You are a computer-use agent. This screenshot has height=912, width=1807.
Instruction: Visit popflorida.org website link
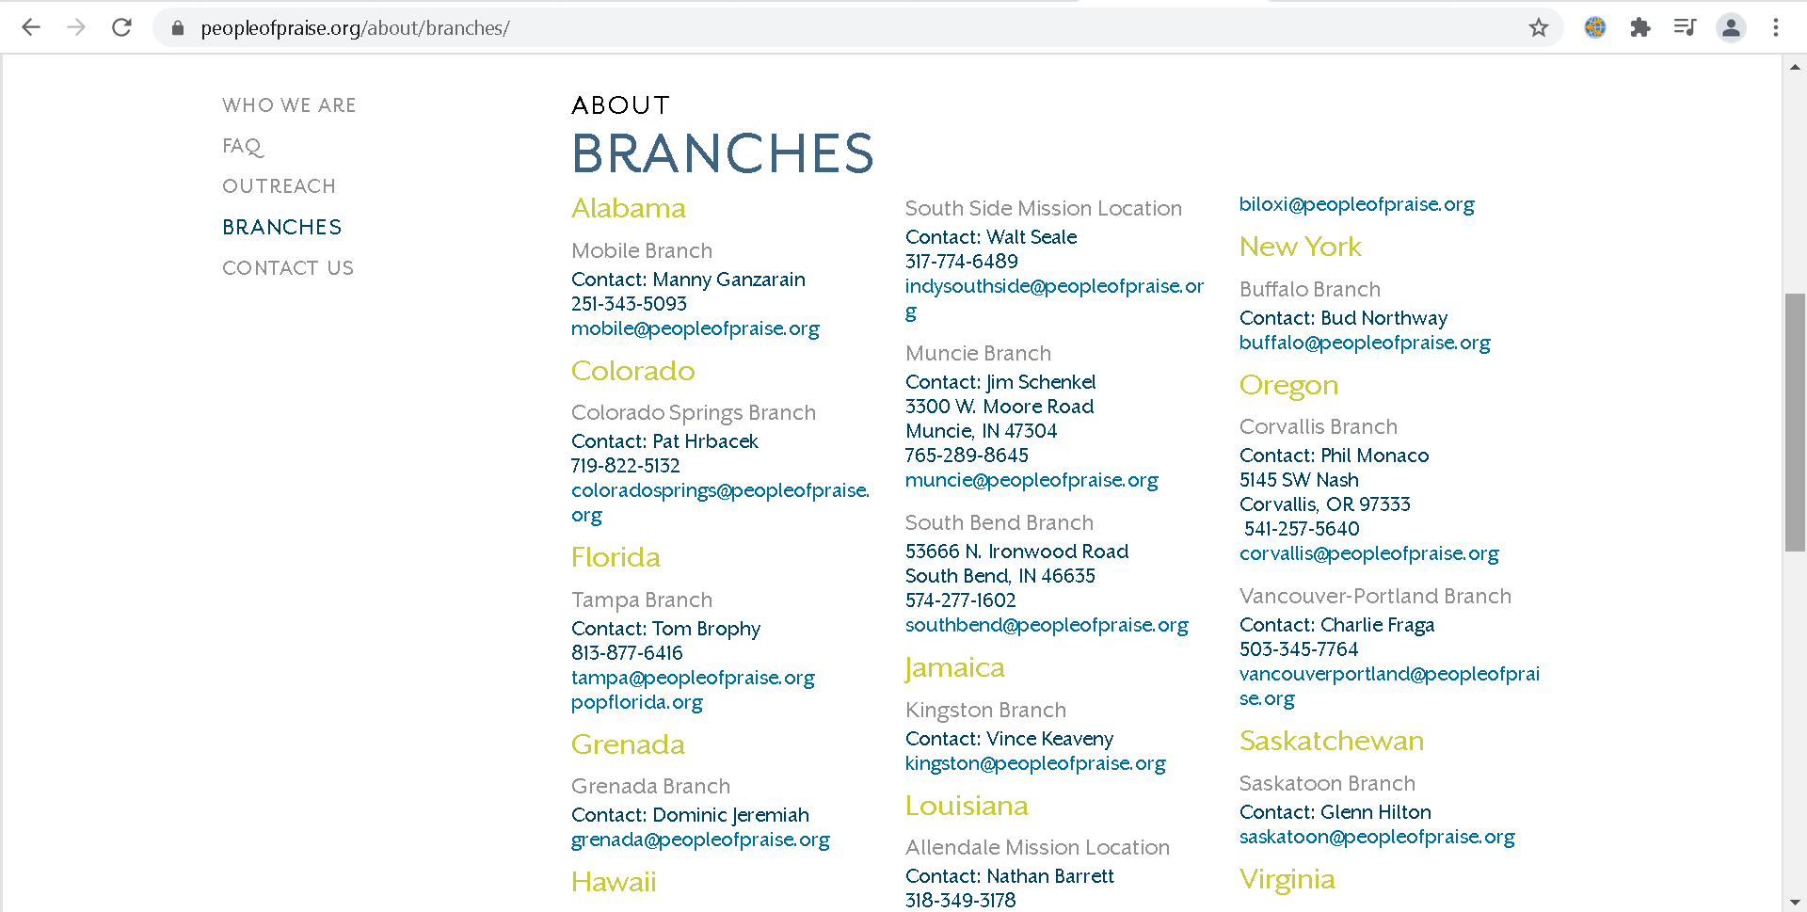click(x=637, y=702)
